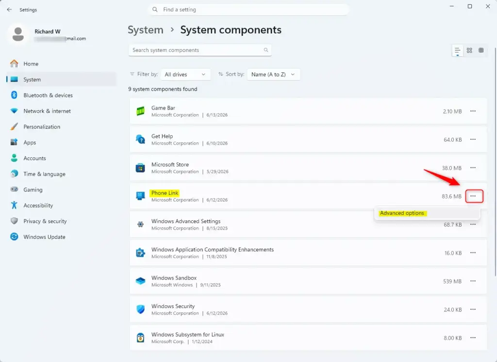Click the Windows Subsystem for Linux title
The height and width of the screenshot is (362, 497).
click(x=188, y=334)
